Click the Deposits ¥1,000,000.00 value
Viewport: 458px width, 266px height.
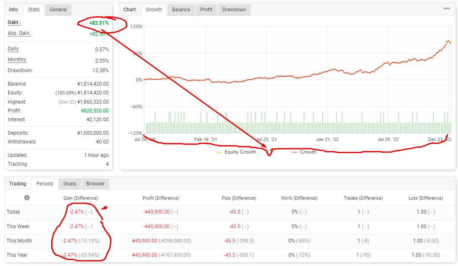coord(93,133)
